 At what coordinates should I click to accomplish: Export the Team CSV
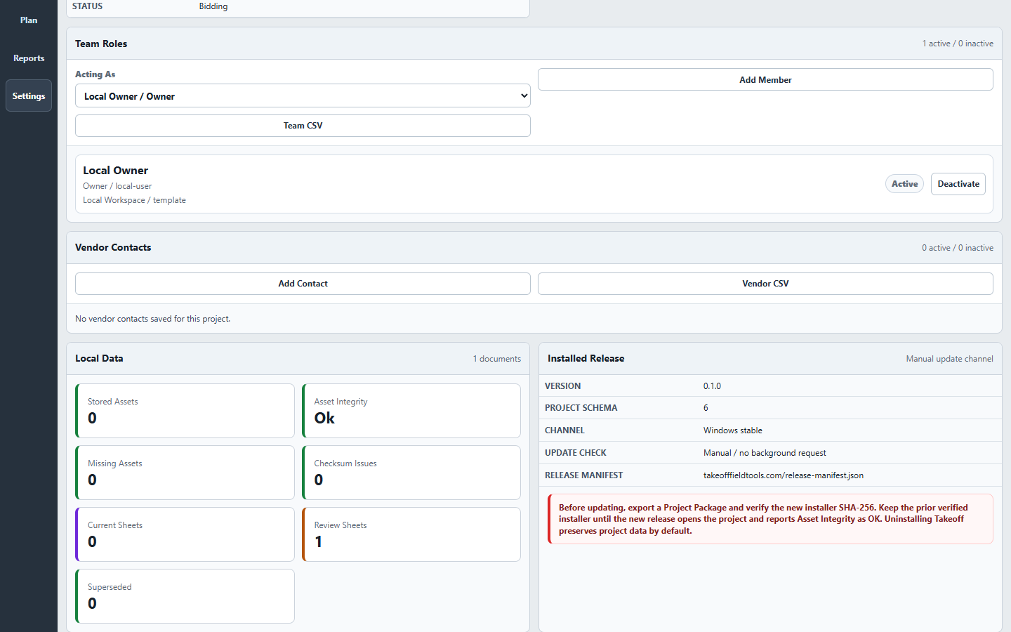pos(303,126)
